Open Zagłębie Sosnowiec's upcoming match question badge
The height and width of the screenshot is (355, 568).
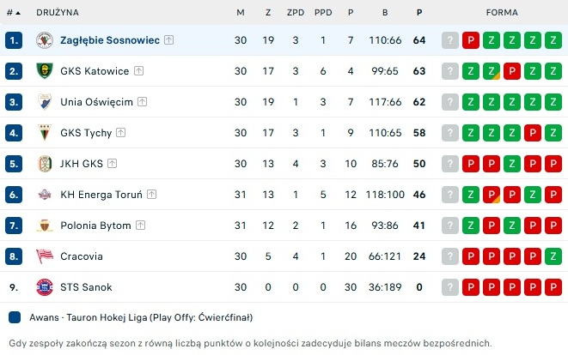(450, 40)
